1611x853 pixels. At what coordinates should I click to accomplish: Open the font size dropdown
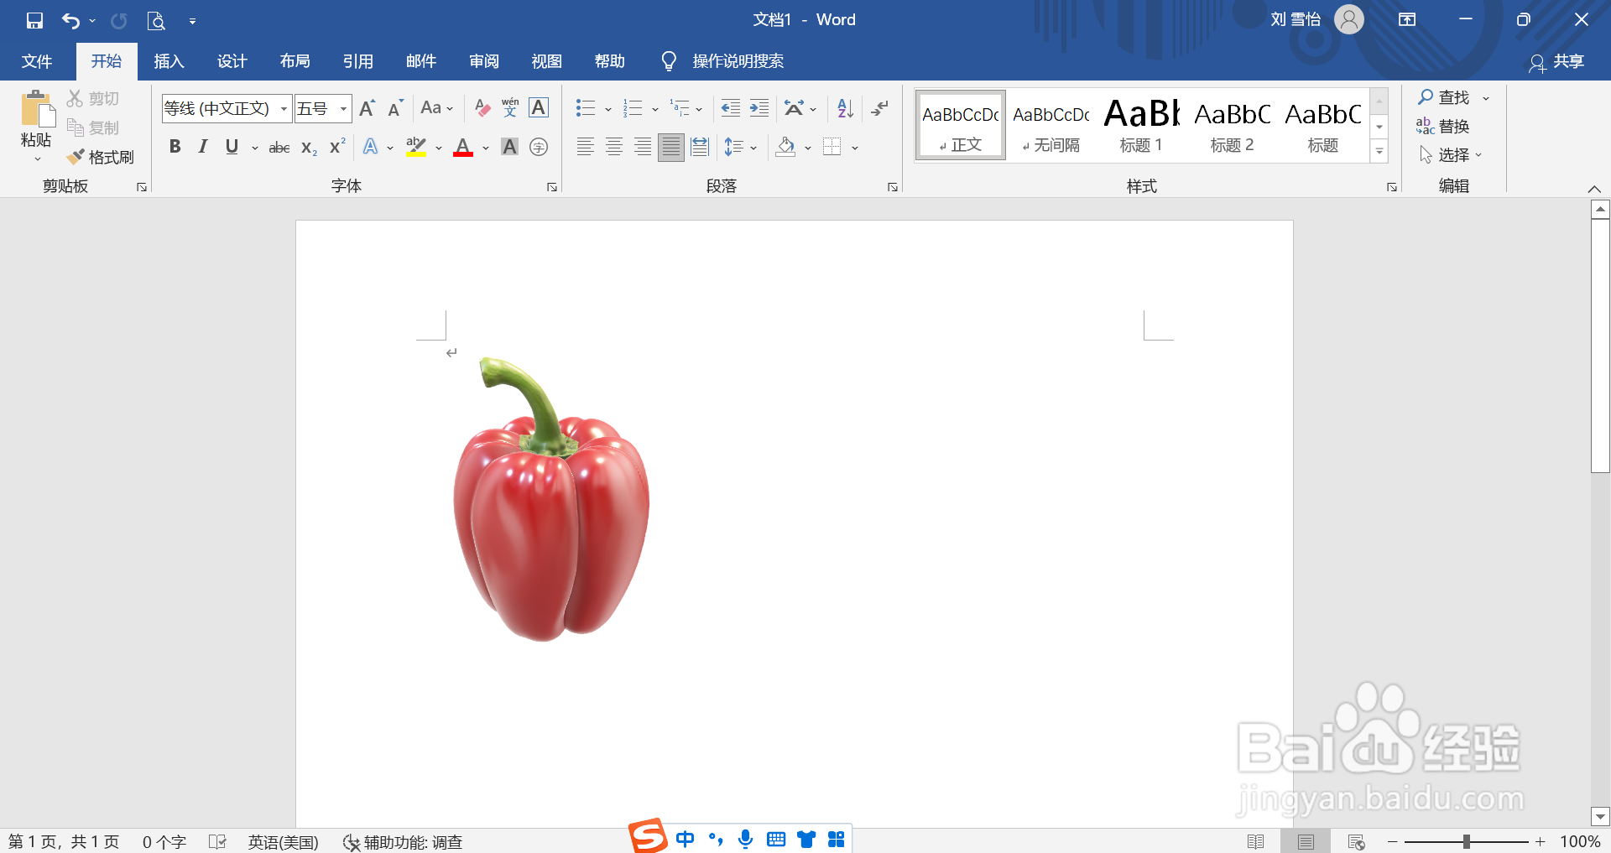click(x=342, y=108)
